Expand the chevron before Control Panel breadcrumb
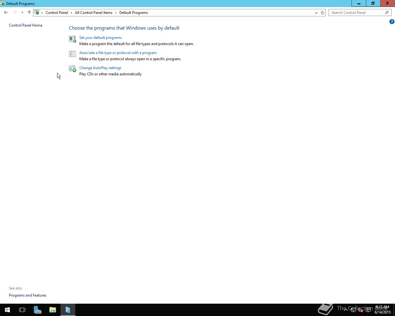The width and height of the screenshot is (395, 316). pyautogui.click(x=42, y=13)
